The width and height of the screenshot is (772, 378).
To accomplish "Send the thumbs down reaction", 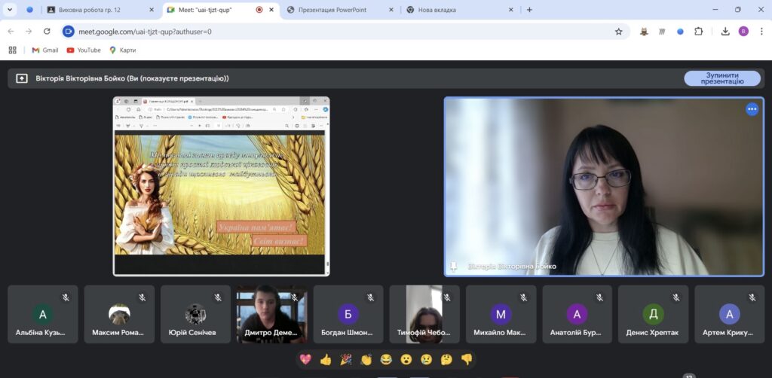I will [467, 359].
